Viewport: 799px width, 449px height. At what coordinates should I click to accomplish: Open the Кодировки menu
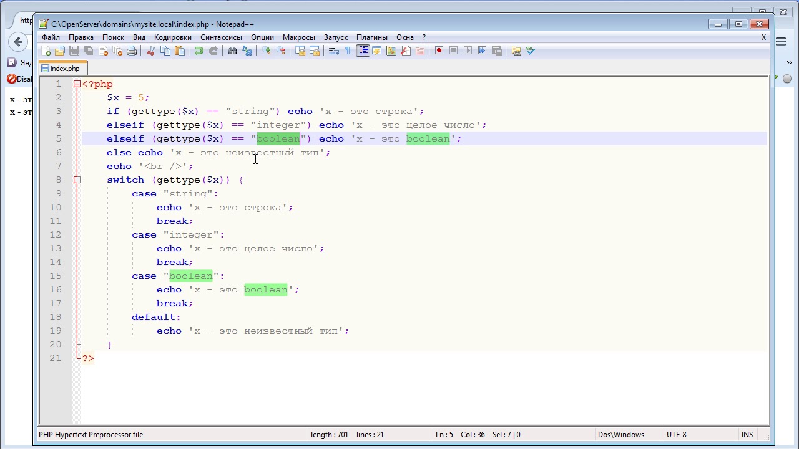[172, 37]
